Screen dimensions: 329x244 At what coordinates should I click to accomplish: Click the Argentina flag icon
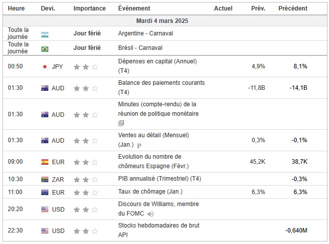pyautogui.click(x=45, y=33)
